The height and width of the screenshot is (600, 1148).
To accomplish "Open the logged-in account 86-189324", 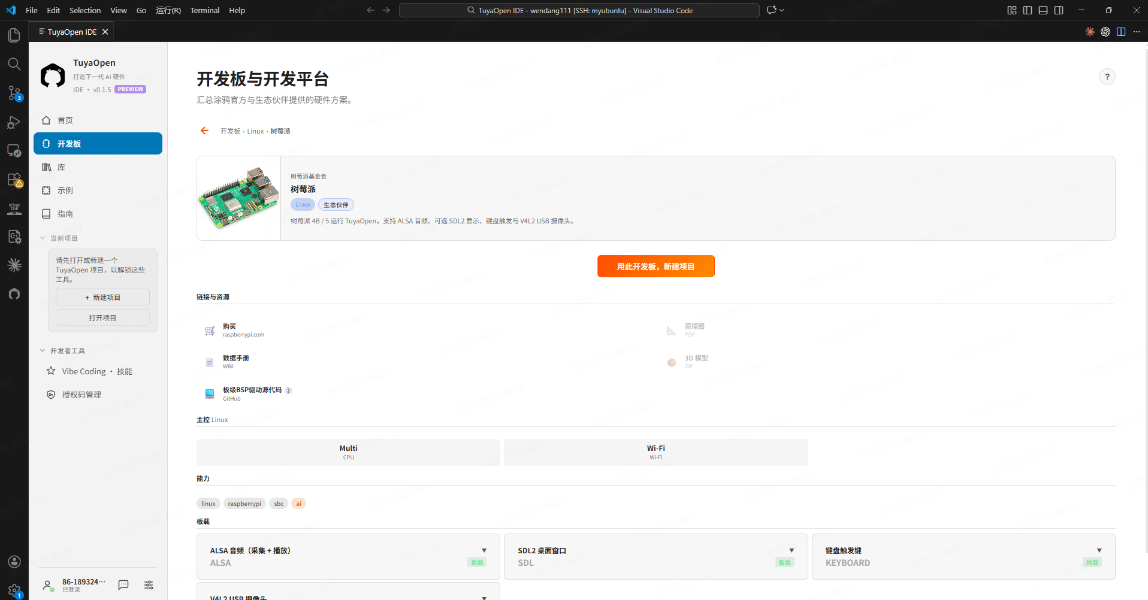I will click(73, 585).
